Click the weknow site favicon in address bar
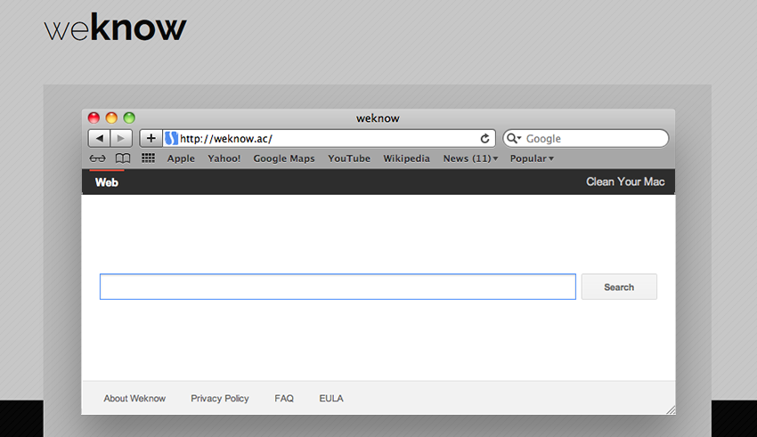This screenshot has height=437, width=757. coord(171,139)
